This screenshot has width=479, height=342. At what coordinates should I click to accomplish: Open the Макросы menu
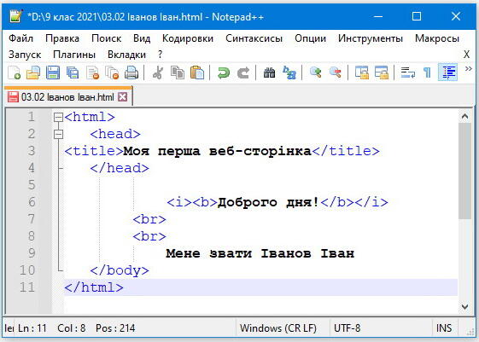click(437, 38)
